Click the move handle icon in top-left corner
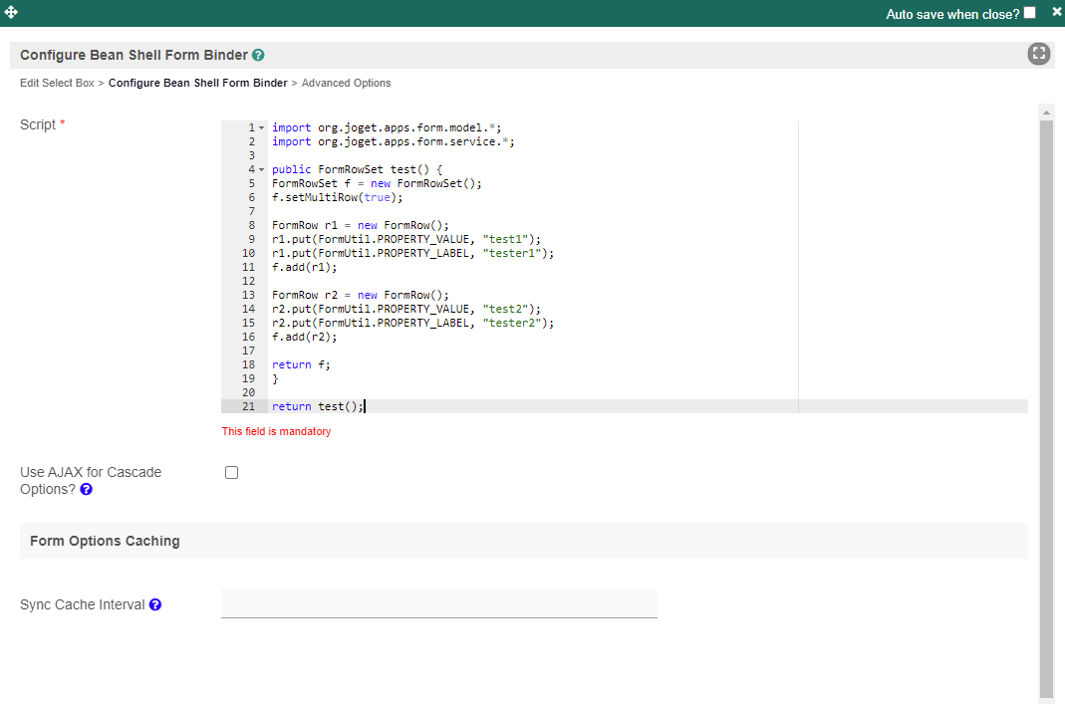Screen dimensions: 1065x704 pyautogui.click(x=12, y=12)
